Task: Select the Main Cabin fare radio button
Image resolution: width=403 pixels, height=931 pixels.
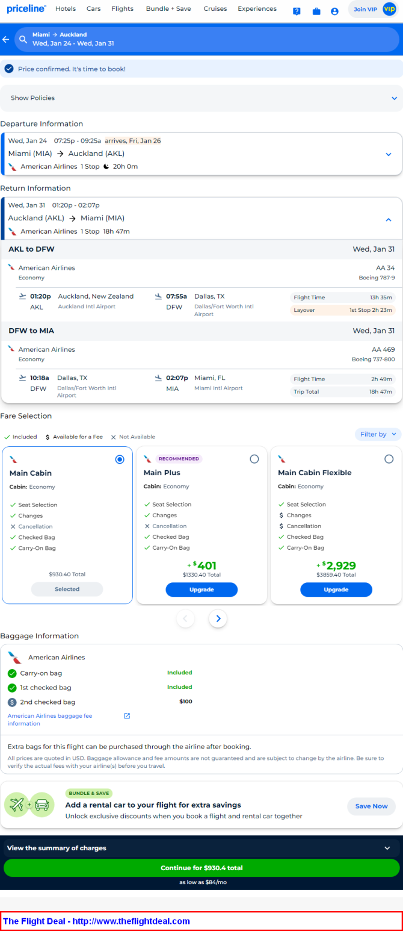Action: pyautogui.click(x=120, y=459)
